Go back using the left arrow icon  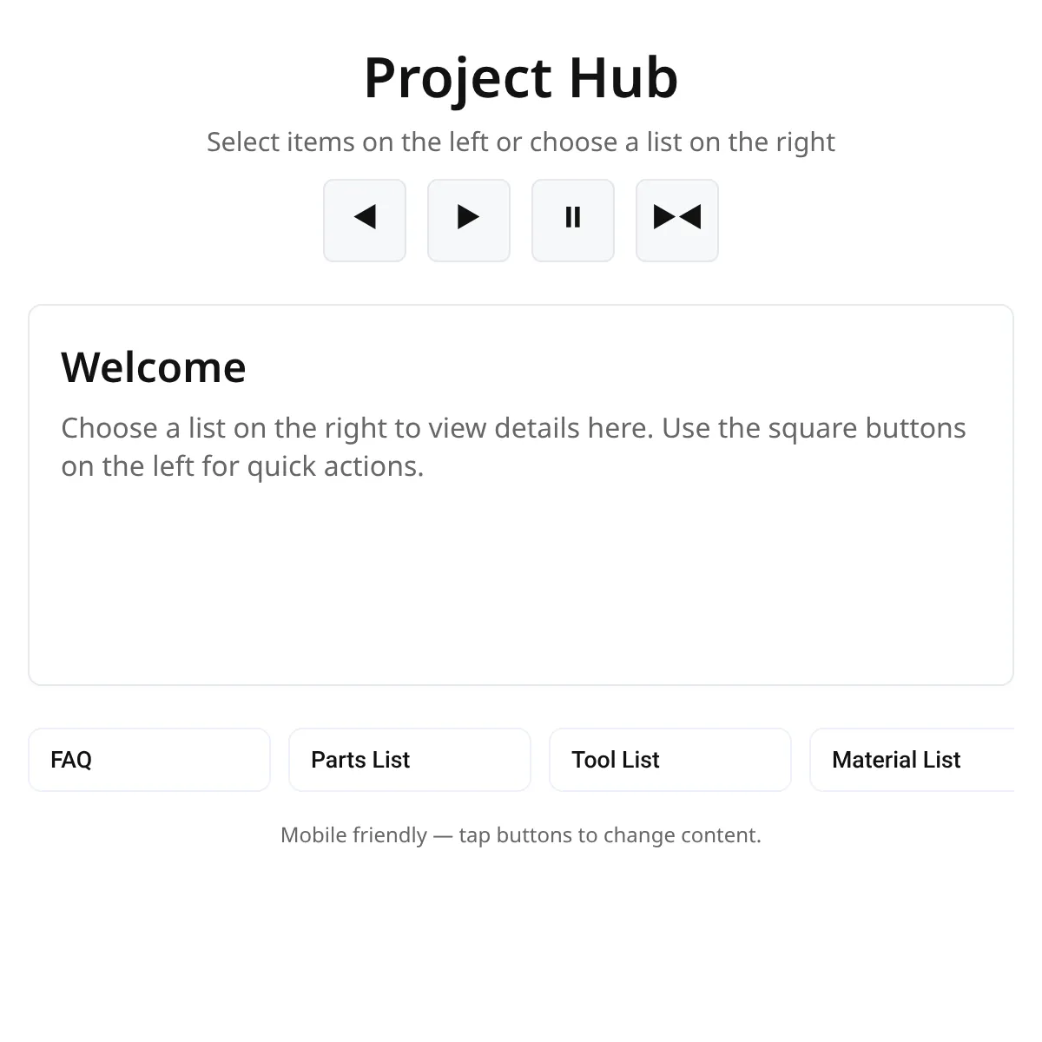pos(365,221)
